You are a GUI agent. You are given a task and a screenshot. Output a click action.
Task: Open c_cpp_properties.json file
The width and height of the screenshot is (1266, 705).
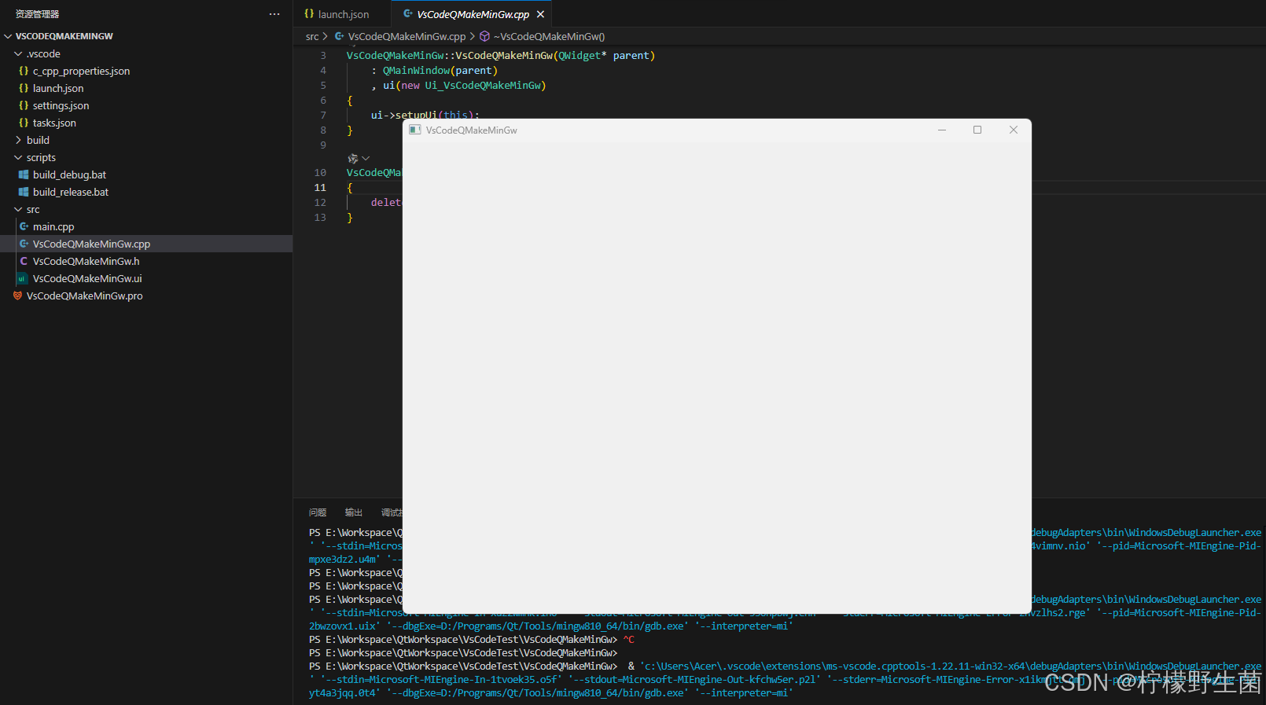click(81, 71)
